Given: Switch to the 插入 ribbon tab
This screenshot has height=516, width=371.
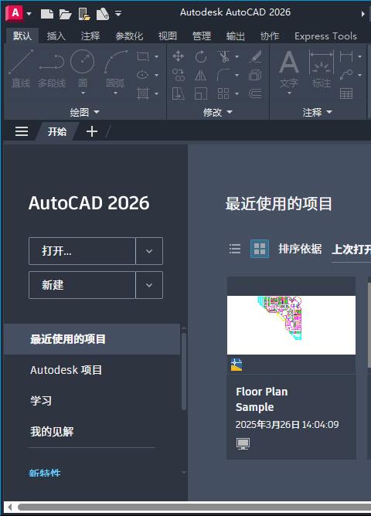Looking at the screenshot, I should (x=56, y=36).
